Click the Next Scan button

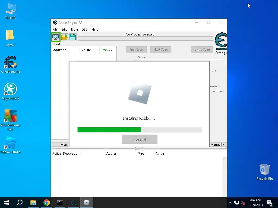[160, 50]
